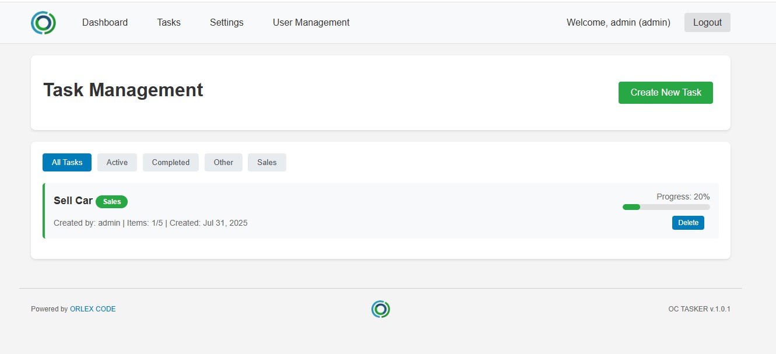Open Settings from the top navigation
The height and width of the screenshot is (354, 776).
pyautogui.click(x=227, y=23)
